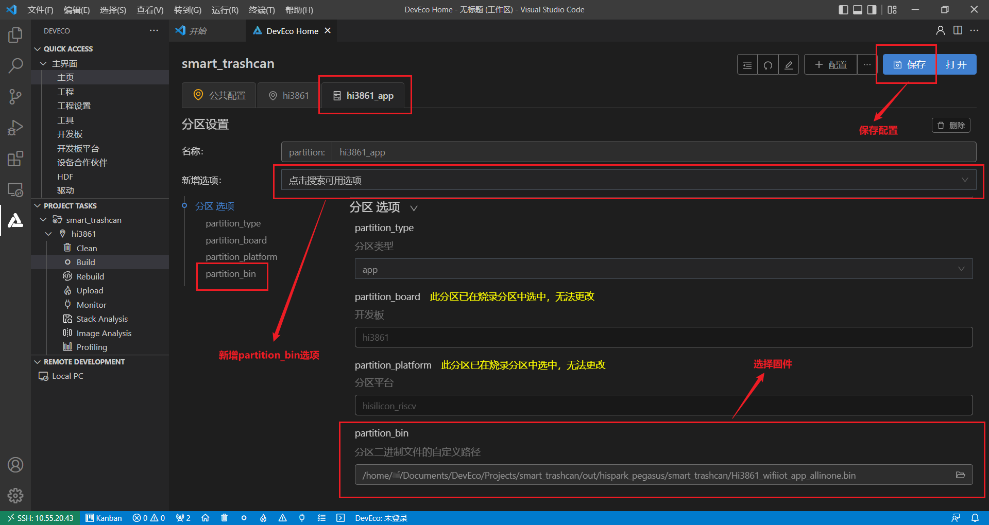Click the partition name input field
This screenshot has height=525, width=989.
tap(654, 152)
